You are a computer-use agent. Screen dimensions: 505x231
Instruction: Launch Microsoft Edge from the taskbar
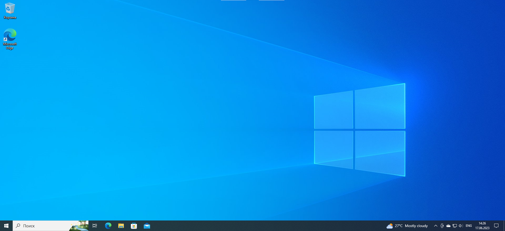click(x=108, y=226)
